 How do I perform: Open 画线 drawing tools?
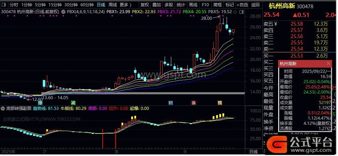coord(193,5)
